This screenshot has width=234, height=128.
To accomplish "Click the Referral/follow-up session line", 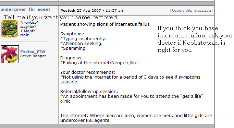I will coord(89,91).
